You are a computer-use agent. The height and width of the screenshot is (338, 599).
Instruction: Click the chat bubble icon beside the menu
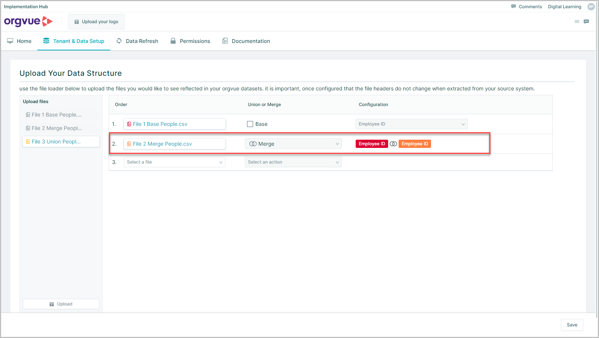point(586,22)
